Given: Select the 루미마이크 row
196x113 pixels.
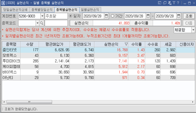Looking at the screenshot, I should pyautogui.click(x=98, y=61).
